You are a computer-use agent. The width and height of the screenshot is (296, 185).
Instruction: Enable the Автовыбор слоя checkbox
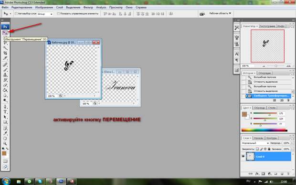pos(16,13)
